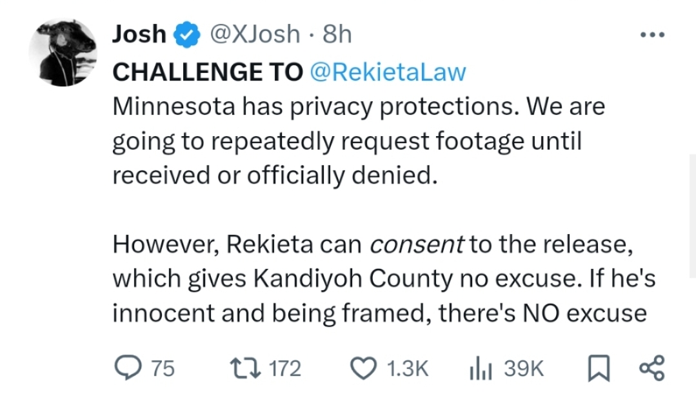Click the 1.3K likes count
Screen dimensions: 696x403
click(407, 368)
